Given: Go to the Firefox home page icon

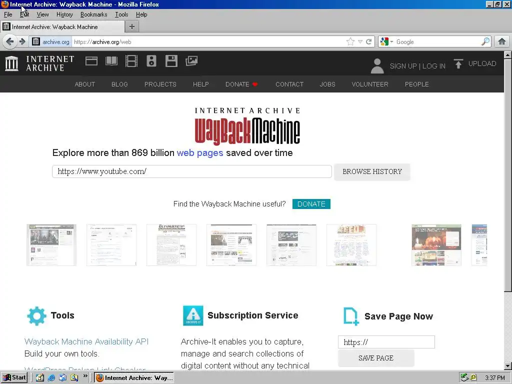Looking at the screenshot, I should coord(502,41).
